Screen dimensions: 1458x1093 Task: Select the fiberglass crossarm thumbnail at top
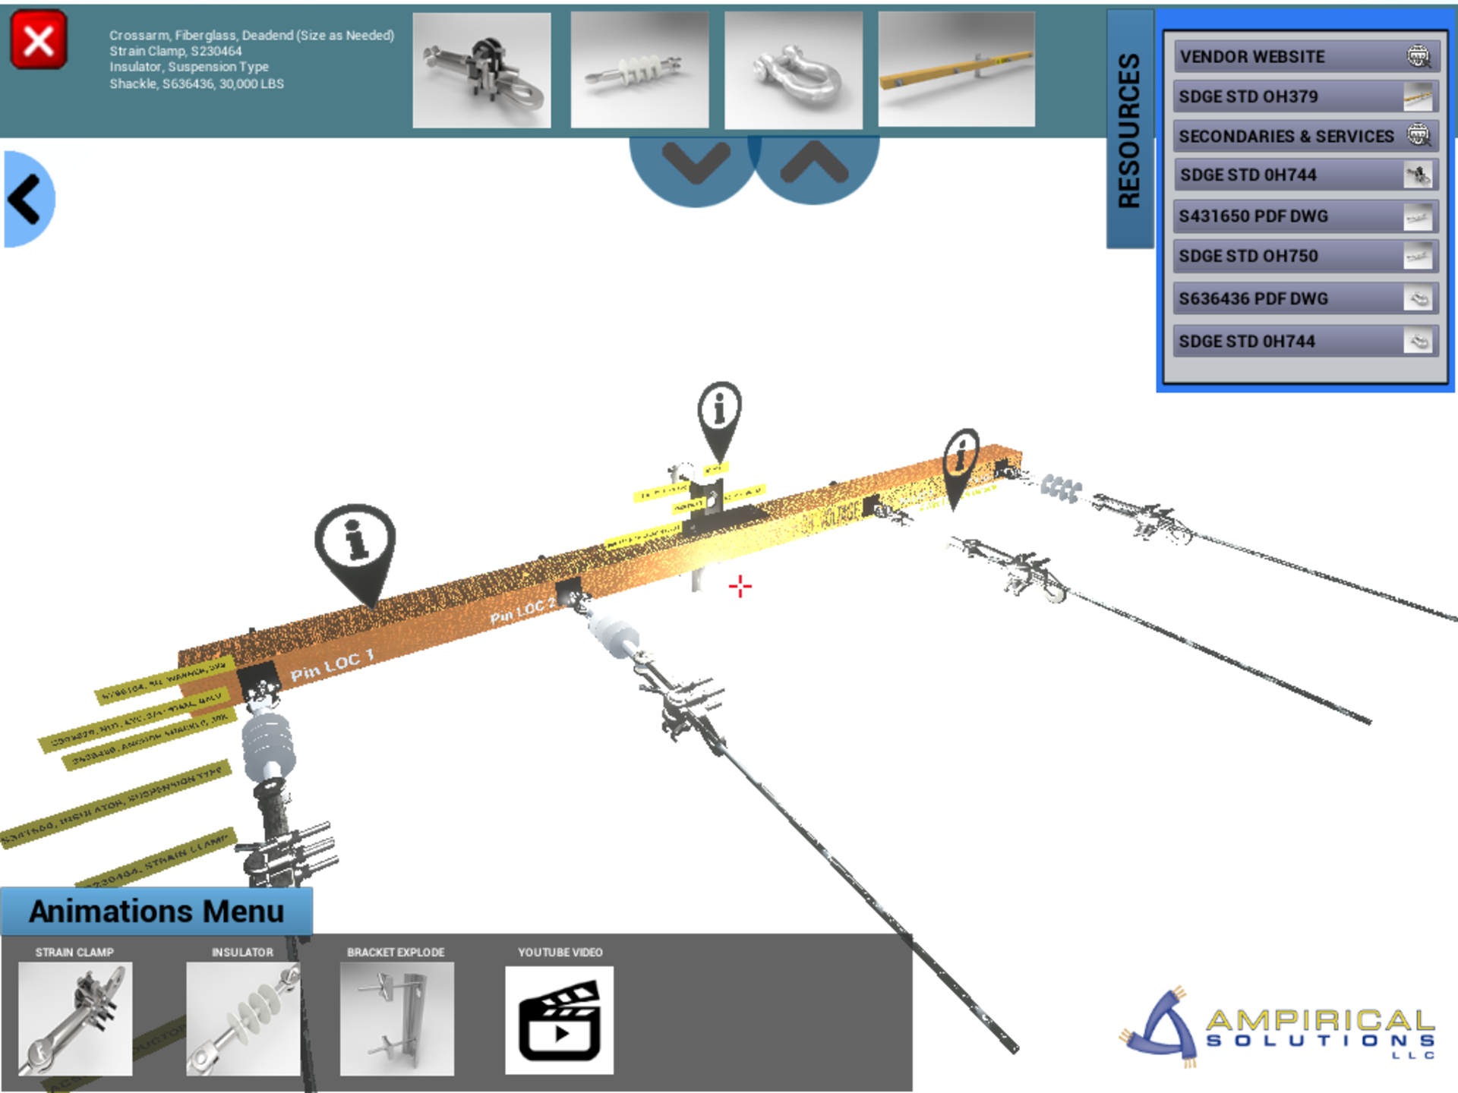click(956, 70)
